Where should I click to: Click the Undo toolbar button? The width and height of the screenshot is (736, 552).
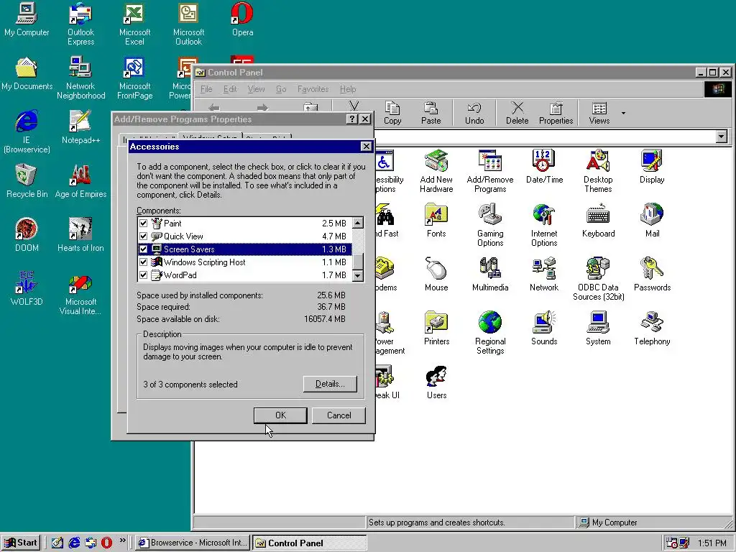[474, 113]
